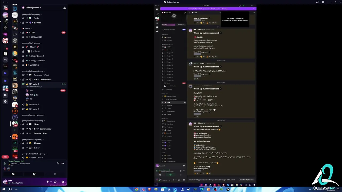
Task: Collapse the Friends channel category
Action: coord(34,71)
